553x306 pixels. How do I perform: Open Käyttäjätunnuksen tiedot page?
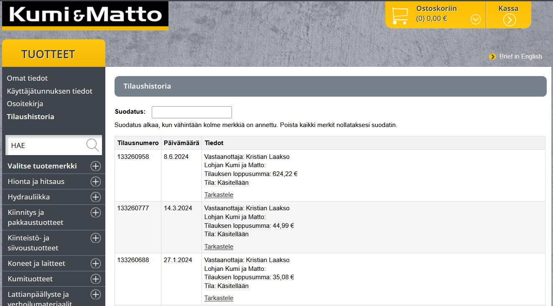[x=49, y=91]
